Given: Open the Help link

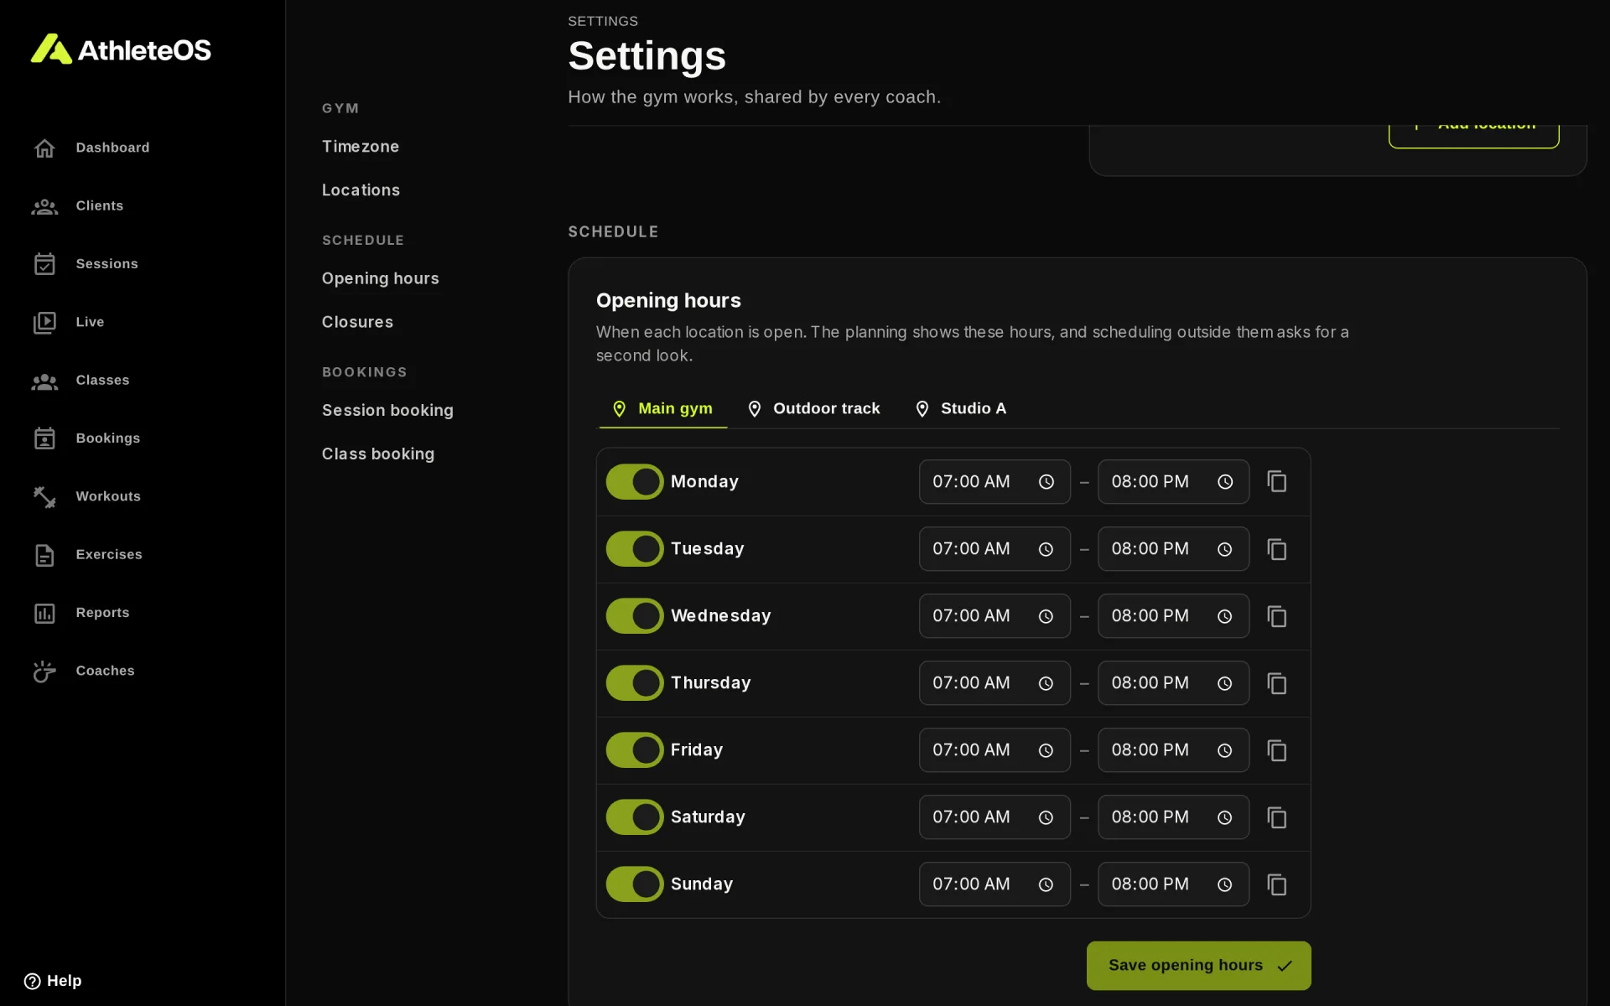Looking at the screenshot, I should click(x=53, y=981).
